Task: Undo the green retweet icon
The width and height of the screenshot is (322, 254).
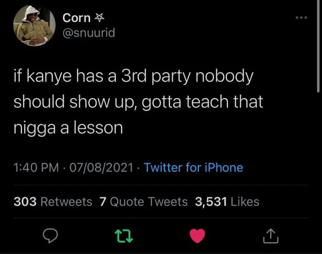Action: coord(124,236)
